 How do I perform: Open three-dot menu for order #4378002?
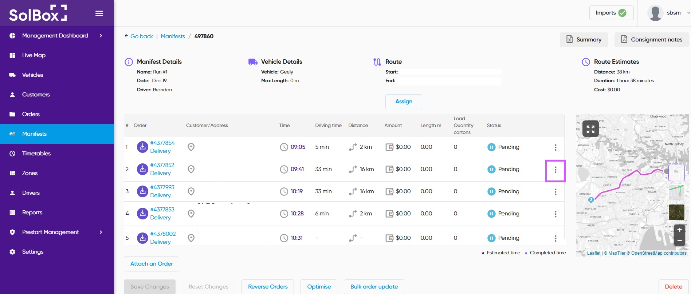click(555, 238)
